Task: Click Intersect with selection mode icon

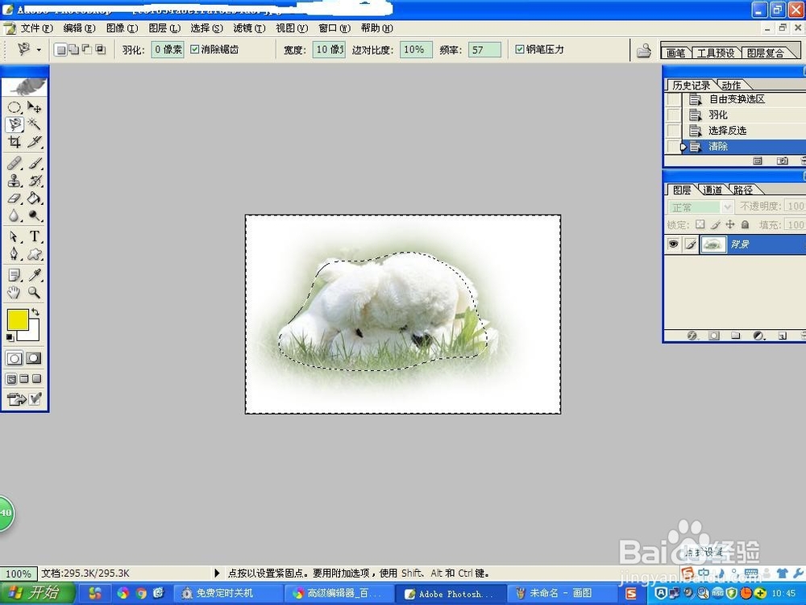Action: pyautogui.click(x=101, y=49)
